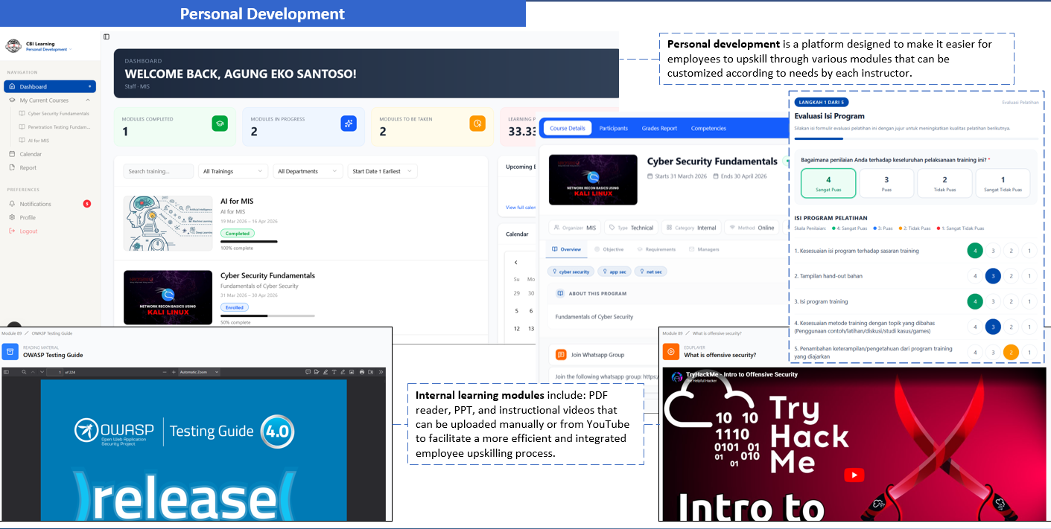Click the AI for MIS progress bar
The image size is (1051, 529).
249,241
